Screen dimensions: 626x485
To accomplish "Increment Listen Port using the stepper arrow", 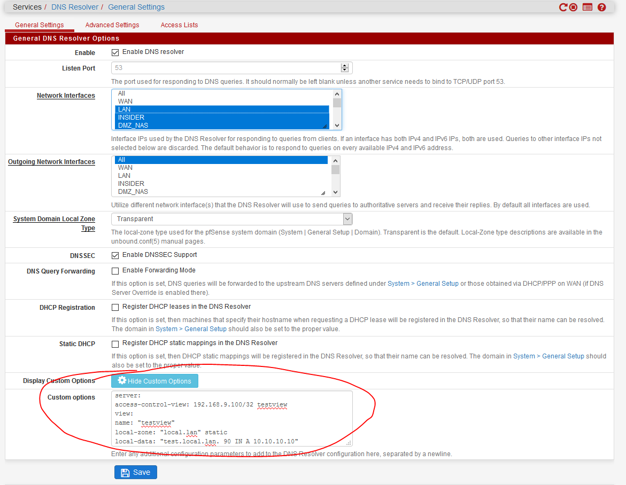I will point(345,65).
